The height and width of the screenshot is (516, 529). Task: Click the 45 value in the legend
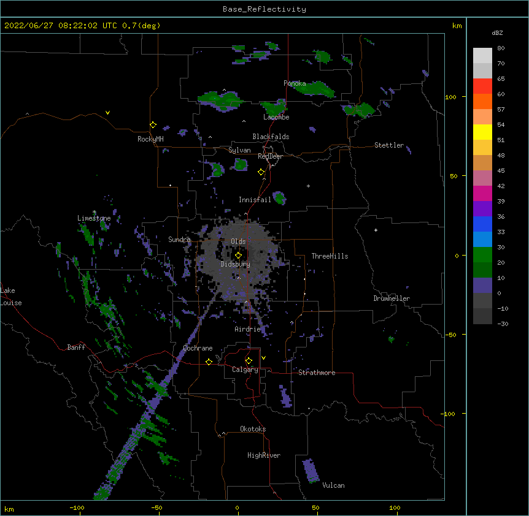tap(501, 171)
